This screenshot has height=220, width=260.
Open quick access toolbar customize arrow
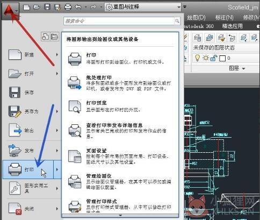coord(185,7)
